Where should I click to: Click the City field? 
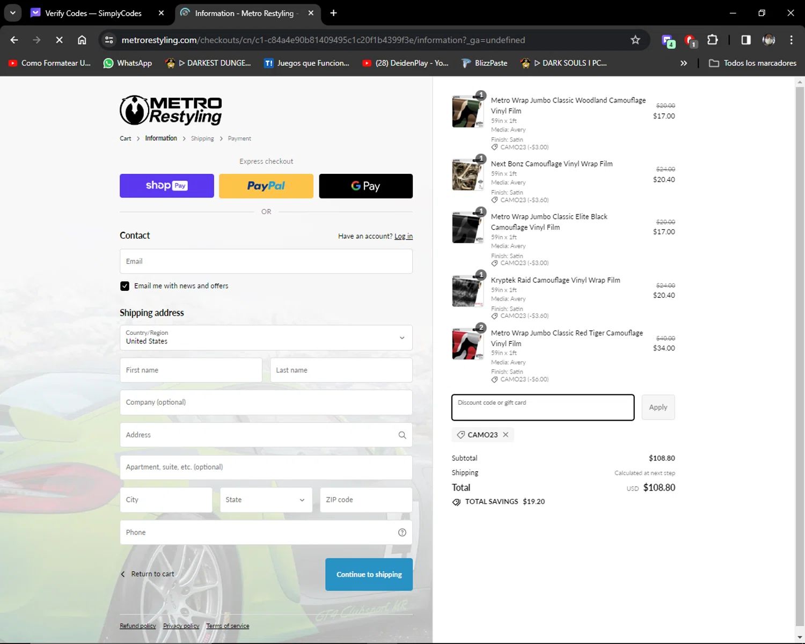[166, 500]
